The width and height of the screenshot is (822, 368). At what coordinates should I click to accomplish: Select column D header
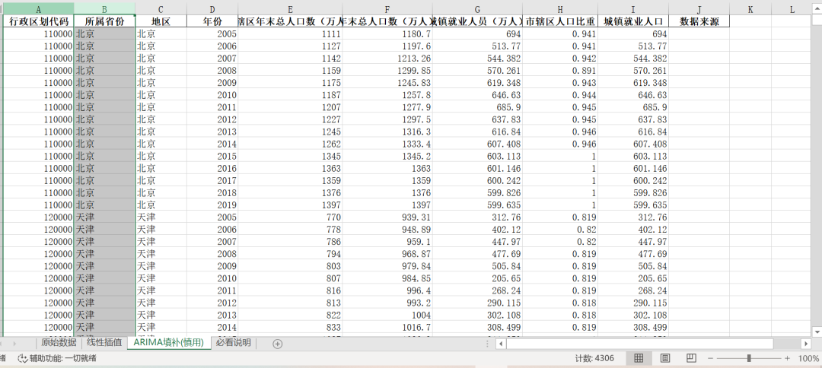click(212, 9)
